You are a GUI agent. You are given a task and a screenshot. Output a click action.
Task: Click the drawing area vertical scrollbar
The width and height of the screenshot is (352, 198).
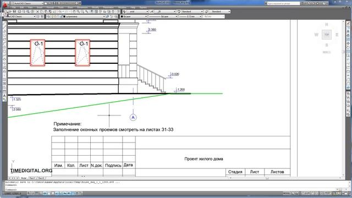click(x=343, y=98)
